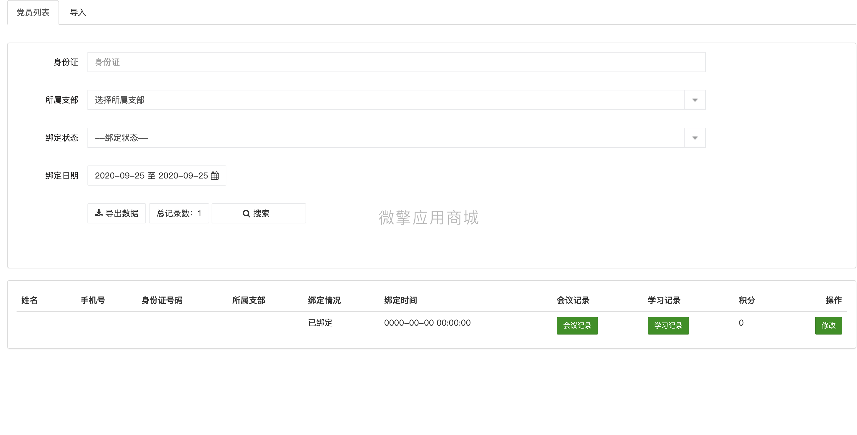Click the 绑定日期 form label
Viewport: 857px width, 435px height.
tap(62, 176)
